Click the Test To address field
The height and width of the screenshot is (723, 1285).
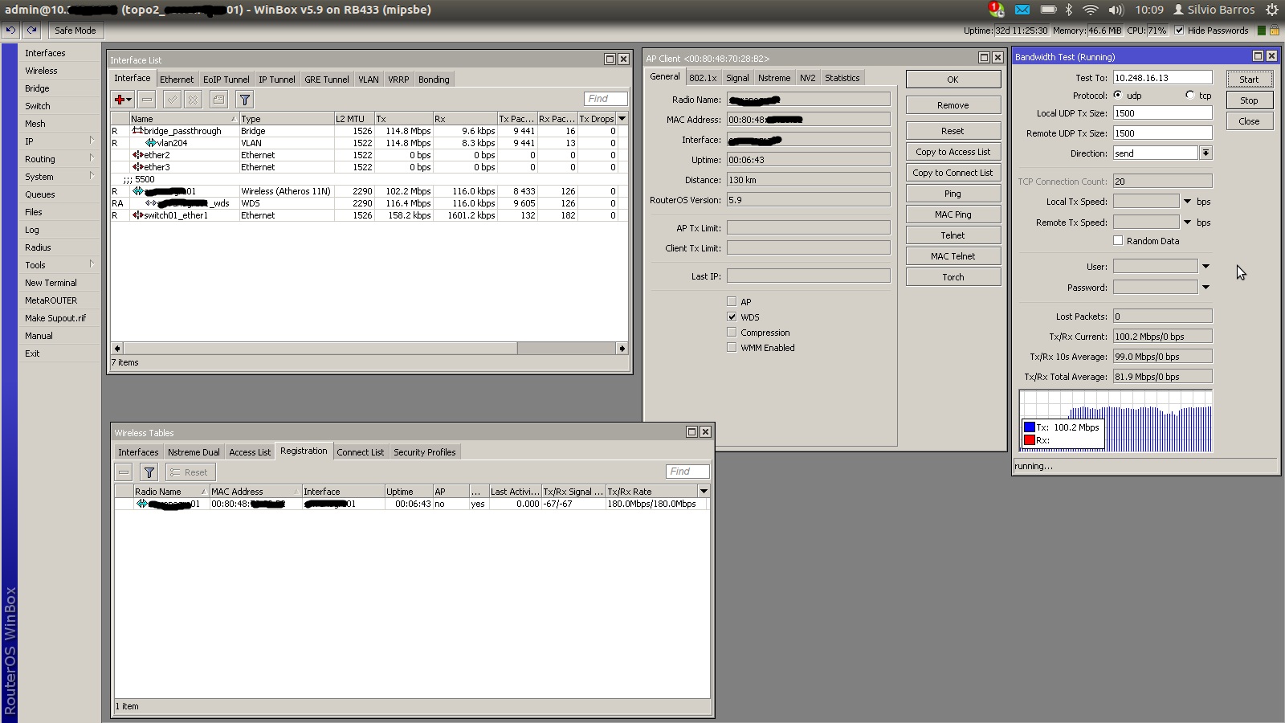tap(1162, 77)
